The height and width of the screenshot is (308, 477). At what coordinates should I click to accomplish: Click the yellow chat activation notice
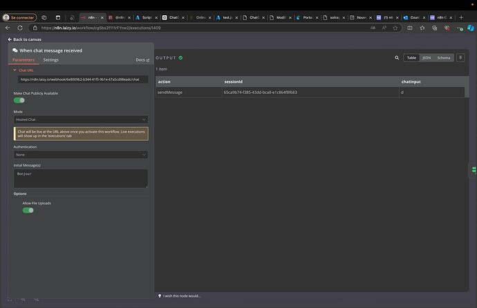[x=81, y=134]
